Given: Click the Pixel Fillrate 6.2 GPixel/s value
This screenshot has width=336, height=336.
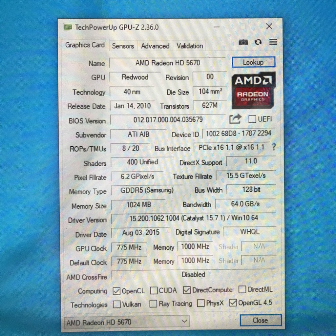Looking at the screenshot, I should (x=137, y=177).
